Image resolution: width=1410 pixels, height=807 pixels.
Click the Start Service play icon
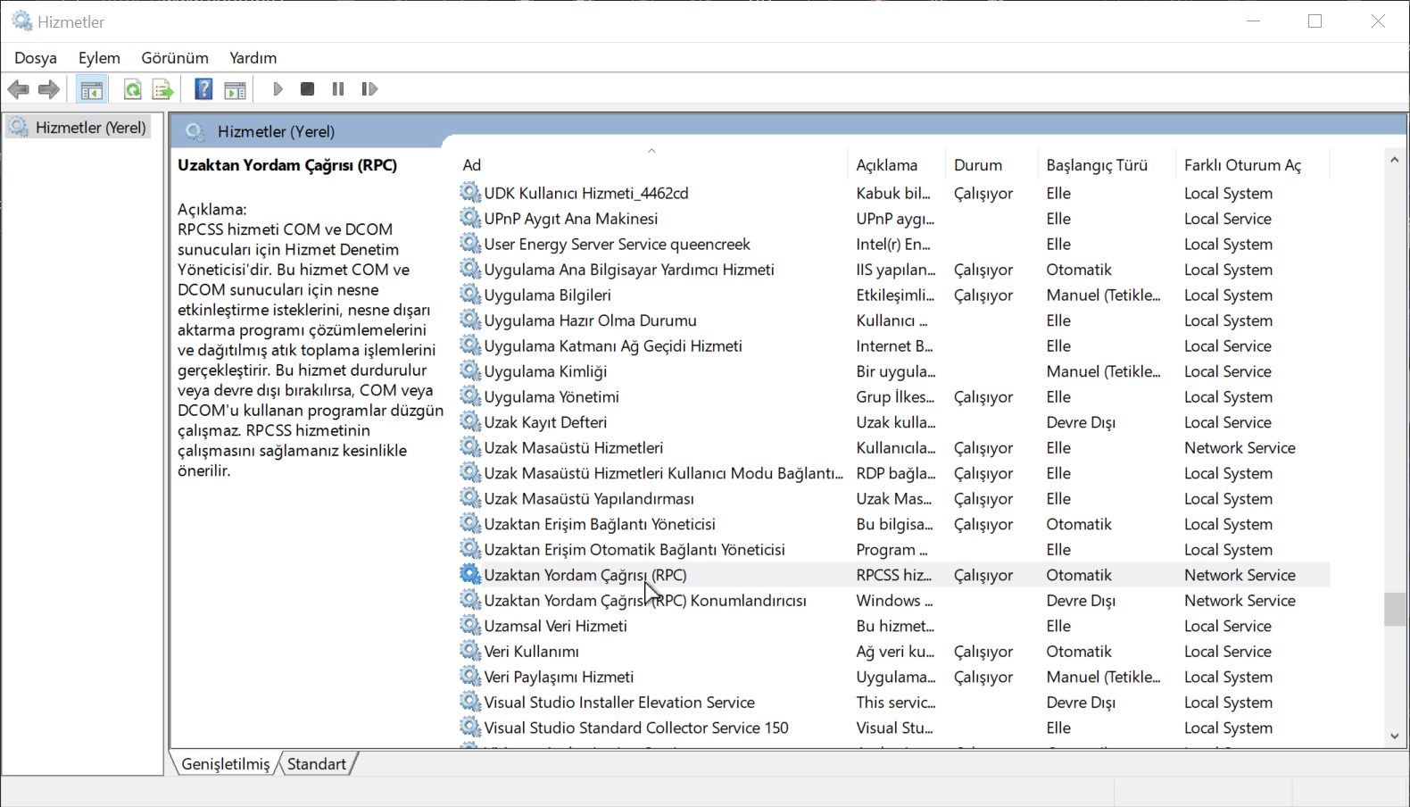(x=278, y=89)
